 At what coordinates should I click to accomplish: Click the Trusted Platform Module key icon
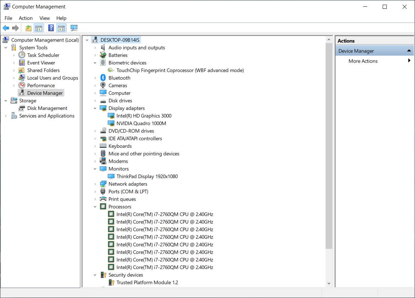coord(111,283)
